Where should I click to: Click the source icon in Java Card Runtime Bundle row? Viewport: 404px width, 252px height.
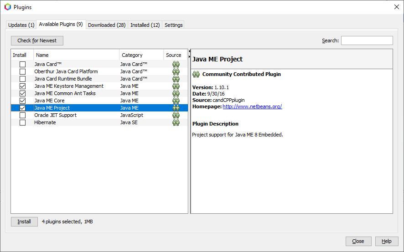pyautogui.click(x=176, y=79)
